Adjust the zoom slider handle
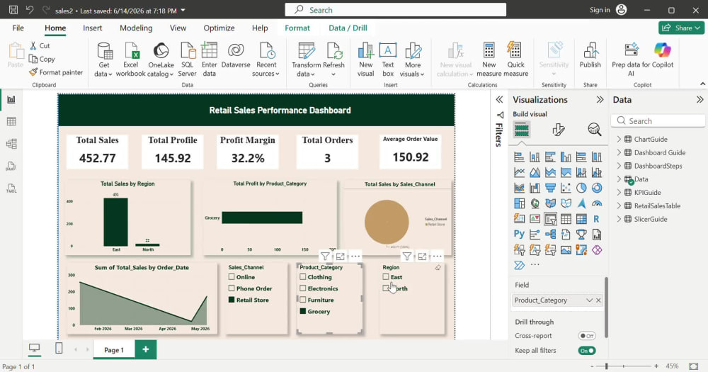This screenshot has width=708, height=372. tap(607, 366)
